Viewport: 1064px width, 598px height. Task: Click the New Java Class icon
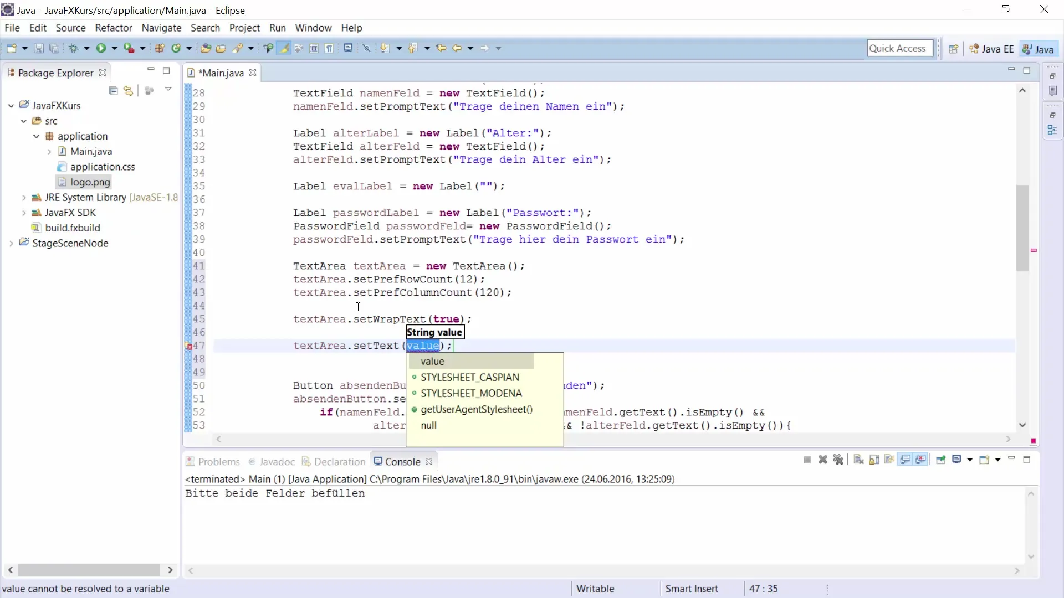[x=176, y=48]
